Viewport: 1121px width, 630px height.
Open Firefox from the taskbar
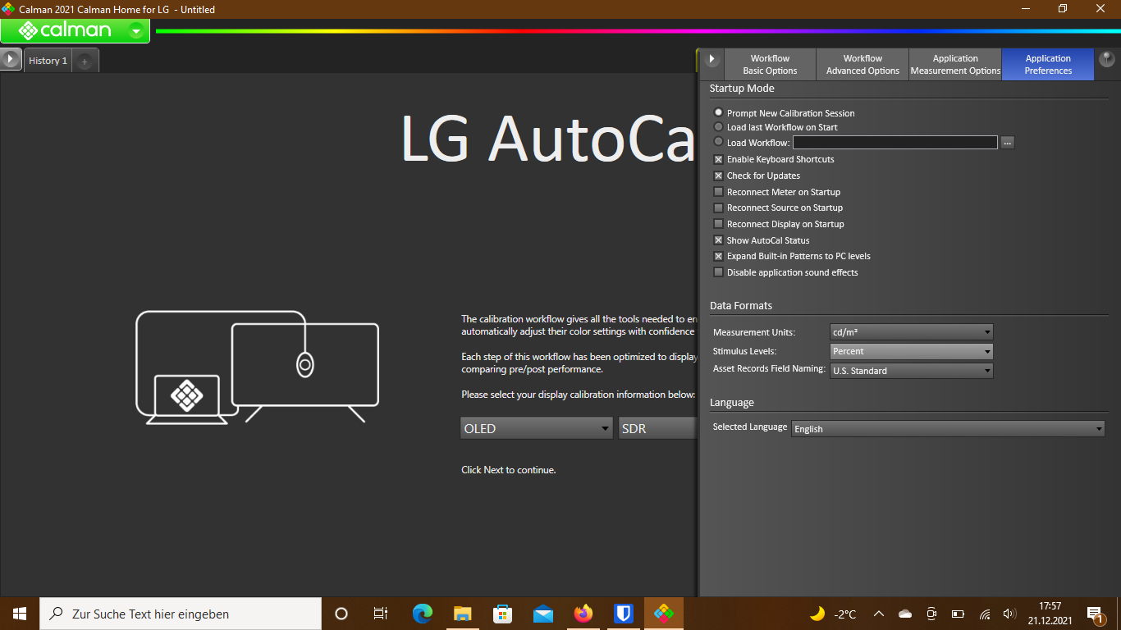pos(583,614)
